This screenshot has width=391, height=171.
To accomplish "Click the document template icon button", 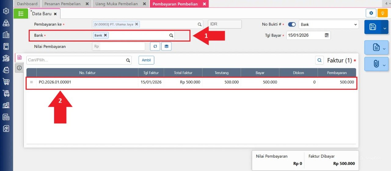I will 376,47.
